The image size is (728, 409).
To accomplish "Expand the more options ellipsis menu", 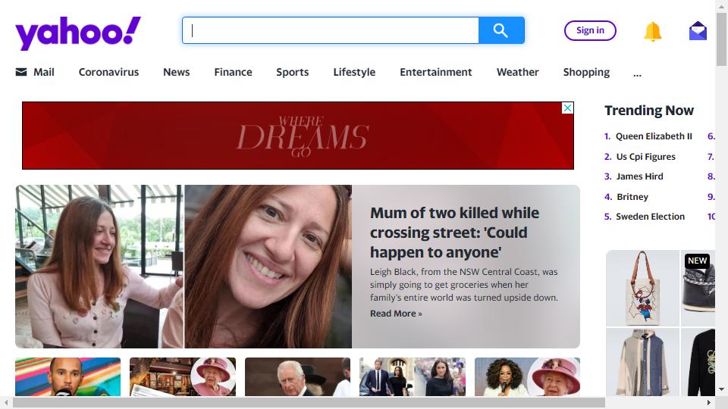I will click(638, 73).
